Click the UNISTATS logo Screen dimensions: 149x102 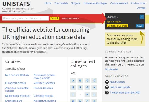tap(16, 4)
